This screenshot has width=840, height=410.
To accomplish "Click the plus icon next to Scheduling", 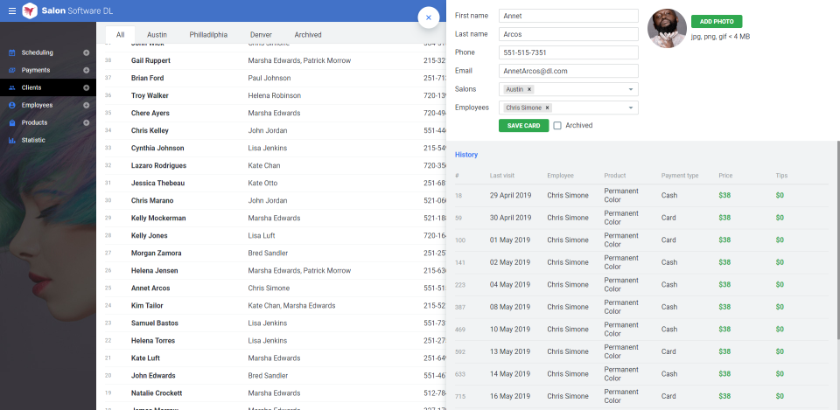I will 86,52.
